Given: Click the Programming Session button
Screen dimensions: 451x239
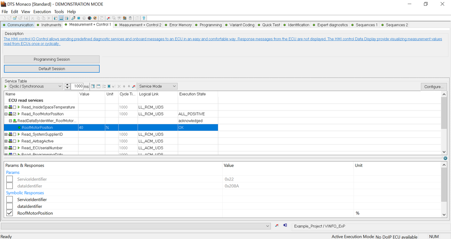Looking at the screenshot, I should coord(52,59).
